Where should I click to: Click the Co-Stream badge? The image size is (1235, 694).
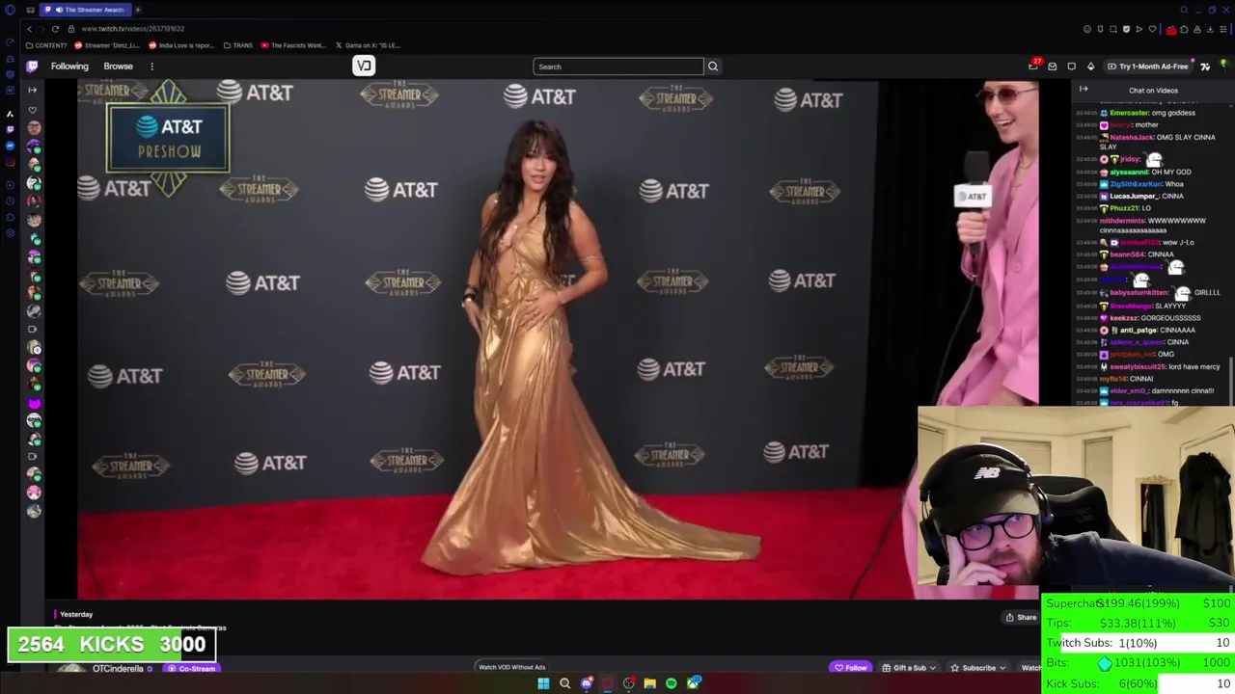[x=191, y=668]
